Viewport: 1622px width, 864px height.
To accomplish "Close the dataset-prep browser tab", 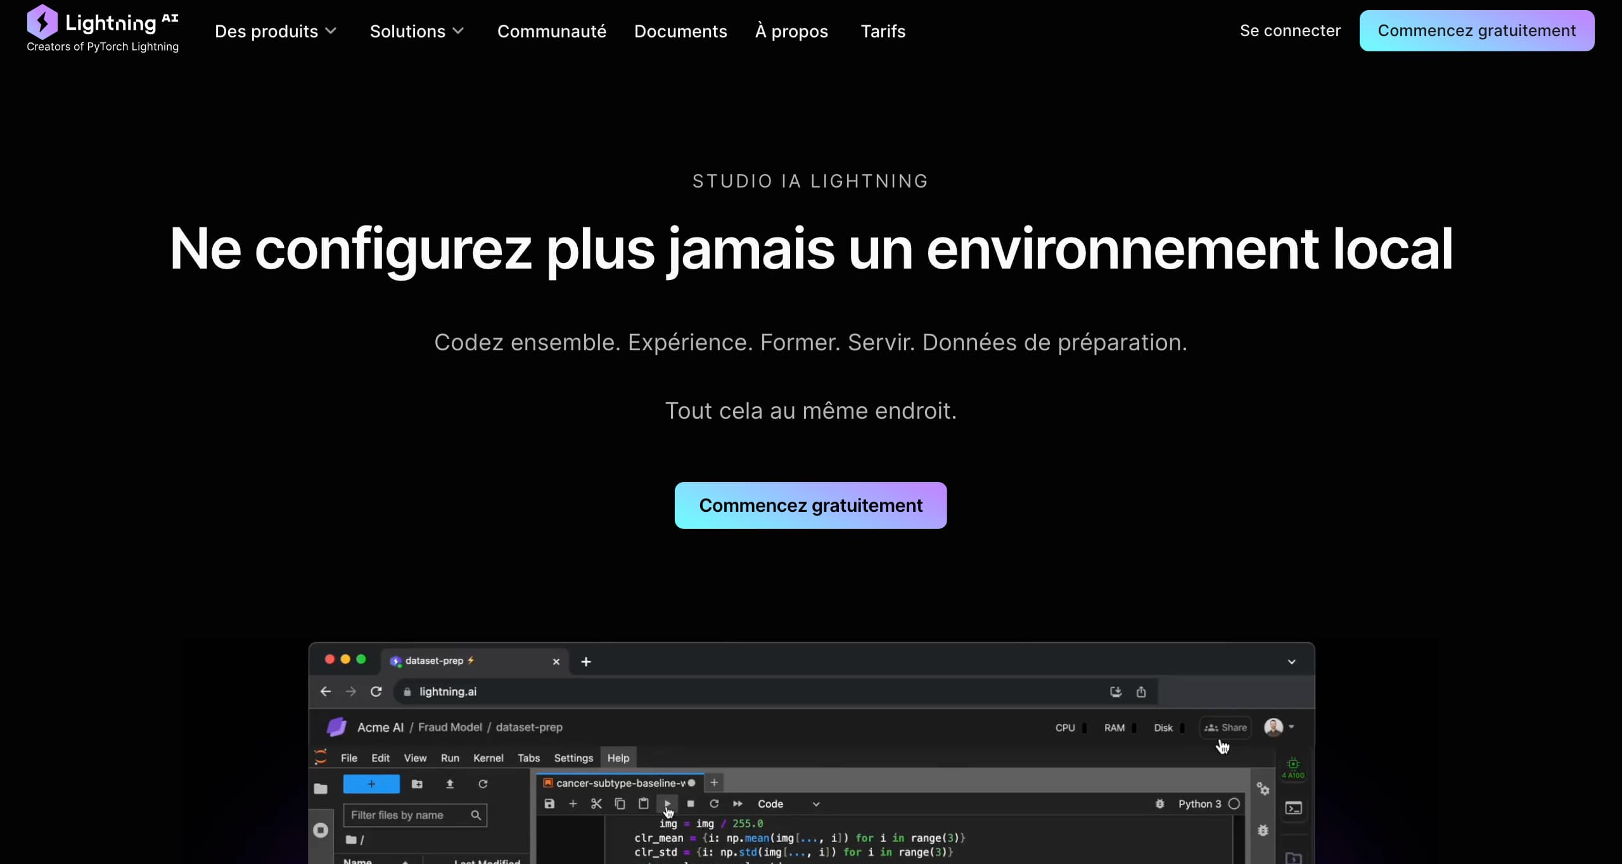I will [x=556, y=661].
